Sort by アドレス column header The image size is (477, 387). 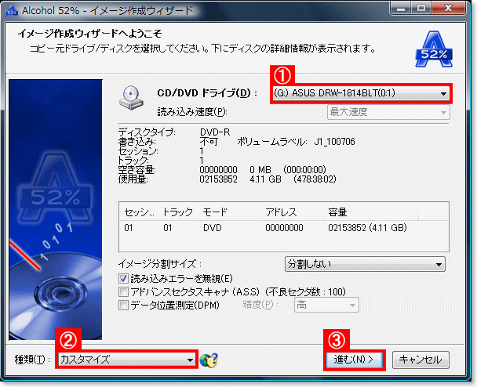click(293, 212)
